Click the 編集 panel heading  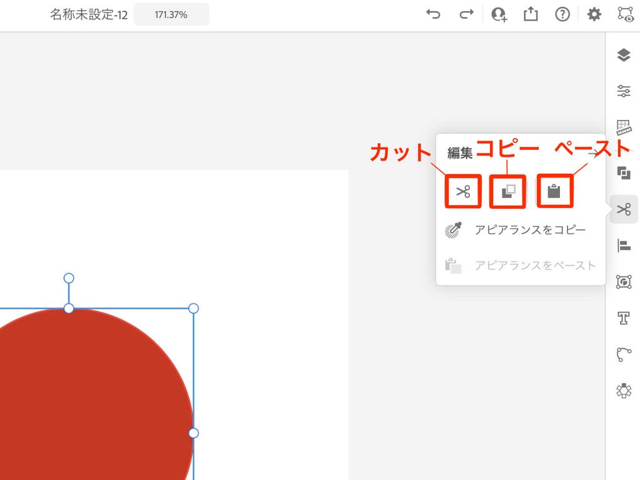pos(459,153)
